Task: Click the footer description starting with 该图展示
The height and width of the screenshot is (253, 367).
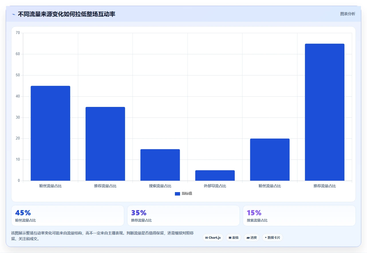Action: tap(102, 236)
